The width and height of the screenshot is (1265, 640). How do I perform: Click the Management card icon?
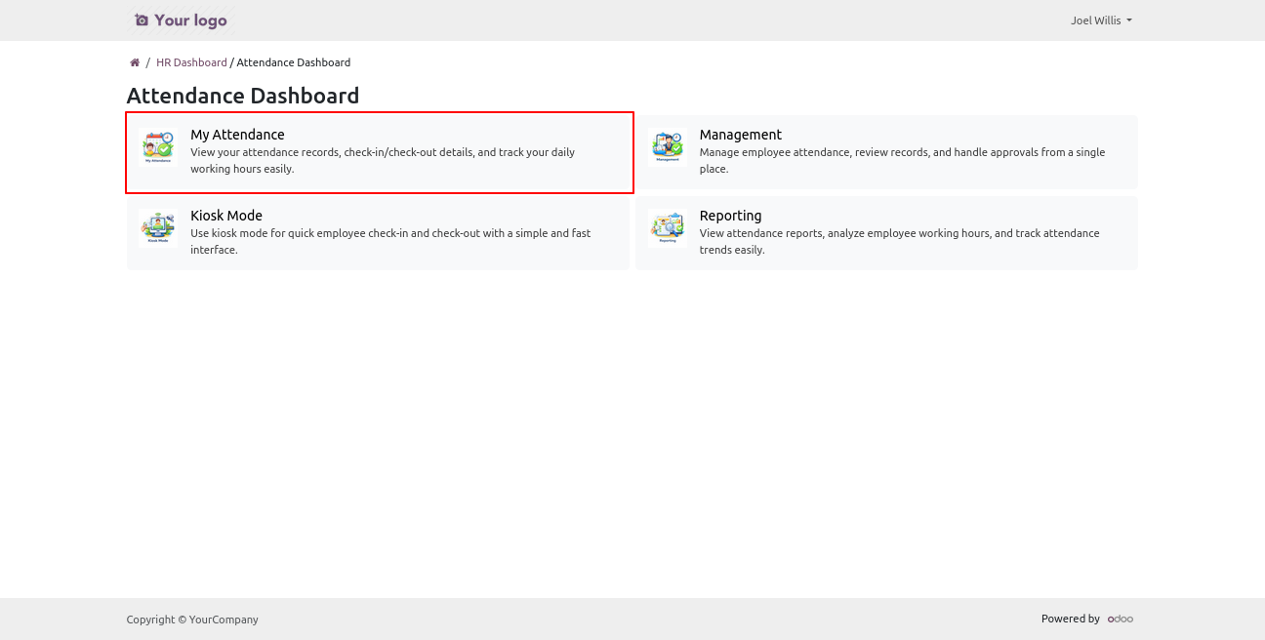pos(667,146)
